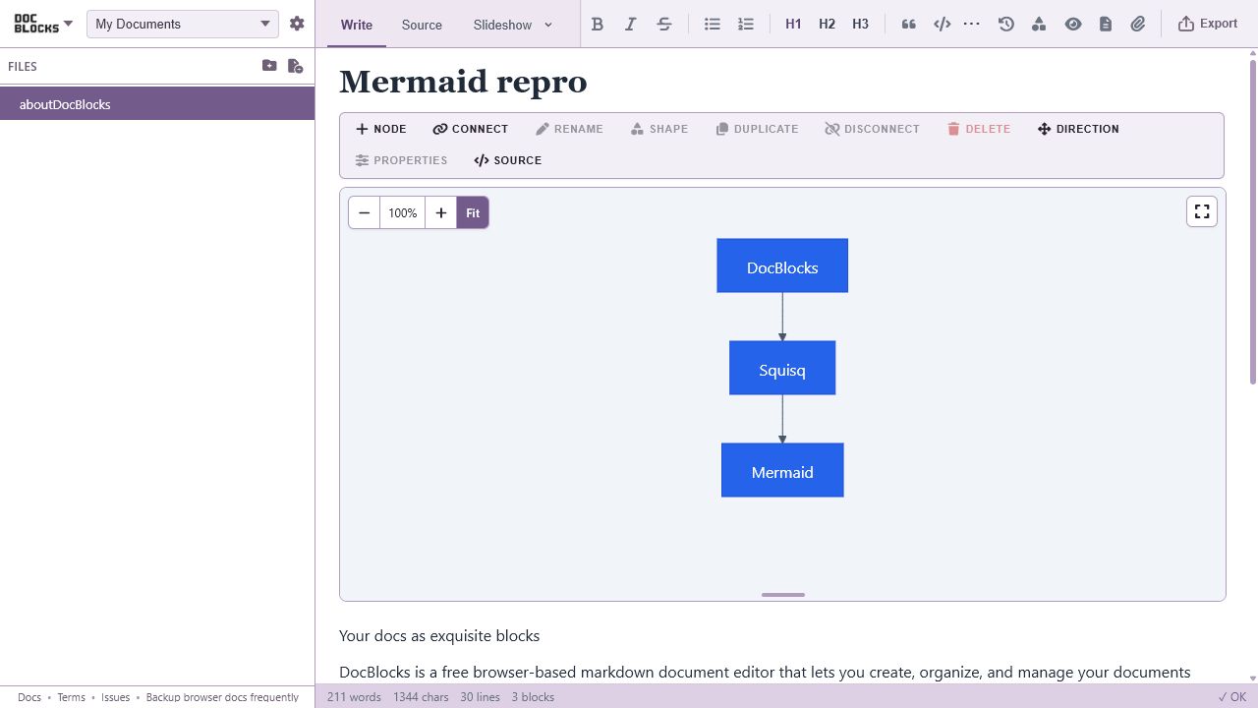This screenshot has width=1258, height=708.
Task: Click the file icon in Files header
Action: click(x=295, y=66)
